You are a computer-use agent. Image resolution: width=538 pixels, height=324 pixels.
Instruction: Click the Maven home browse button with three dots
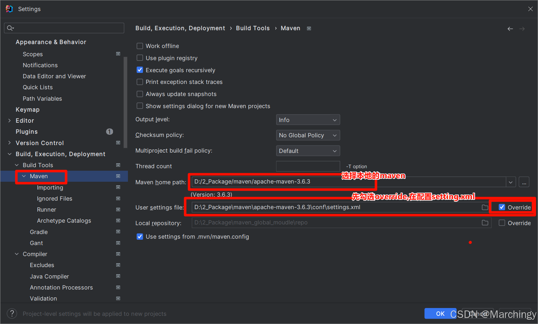tap(524, 182)
